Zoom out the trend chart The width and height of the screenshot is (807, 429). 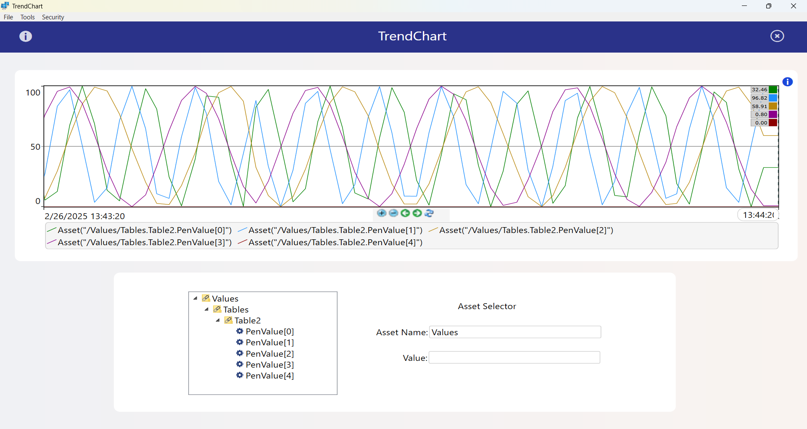393,213
